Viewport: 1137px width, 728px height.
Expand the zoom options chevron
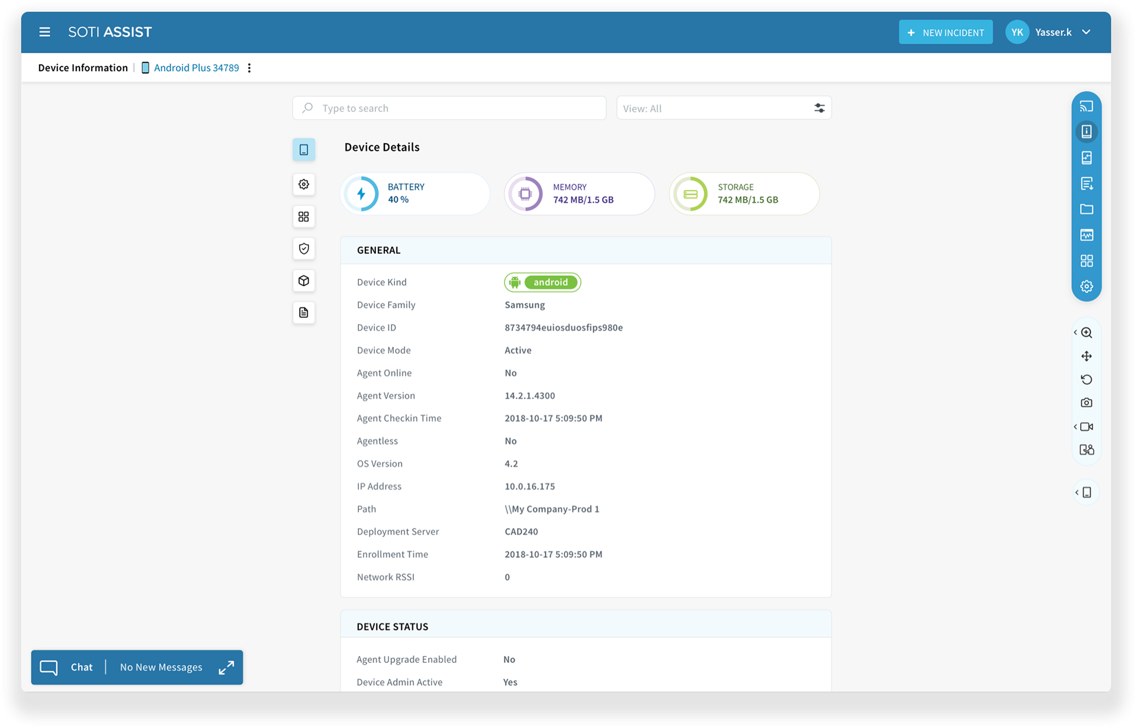point(1075,333)
